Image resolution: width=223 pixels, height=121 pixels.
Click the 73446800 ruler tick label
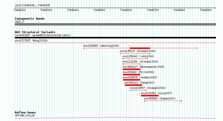click(x=179, y=10)
